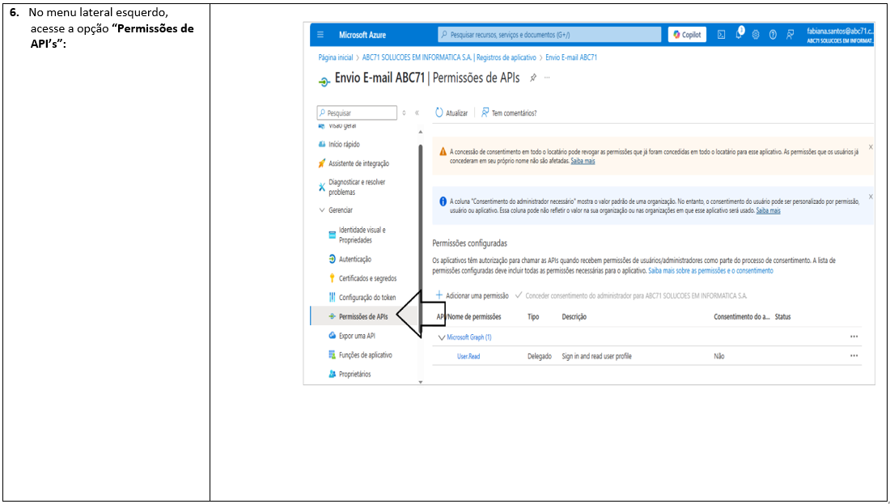Dismiss the orange warning banner
This screenshot has height=504, width=890.
tap(871, 147)
